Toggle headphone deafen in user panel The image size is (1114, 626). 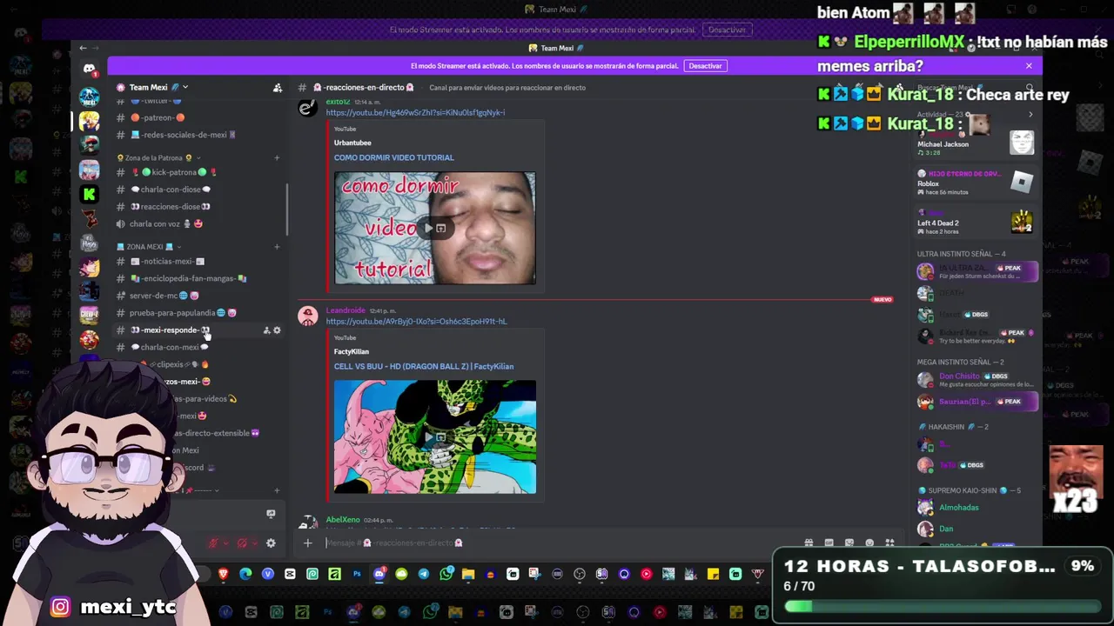[242, 543]
